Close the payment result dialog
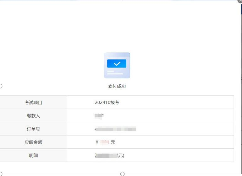The width and height of the screenshot is (242, 176). tap(240, 1)
